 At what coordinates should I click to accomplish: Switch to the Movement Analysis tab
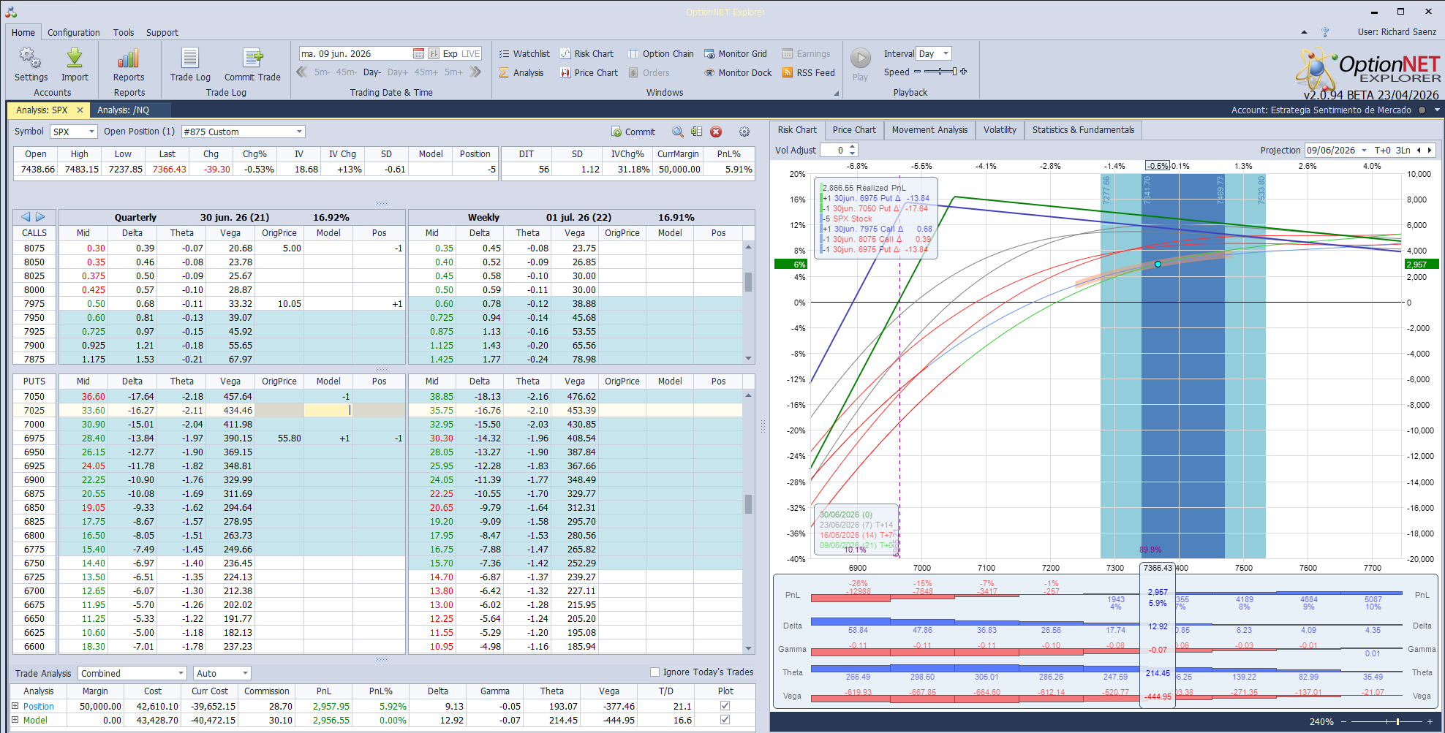click(x=929, y=130)
